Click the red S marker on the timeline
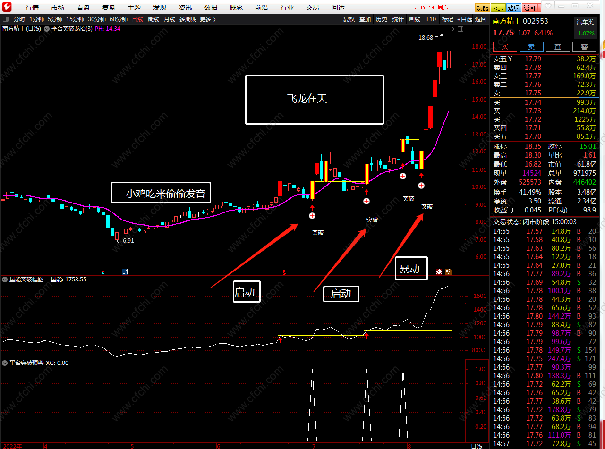 (284, 272)
